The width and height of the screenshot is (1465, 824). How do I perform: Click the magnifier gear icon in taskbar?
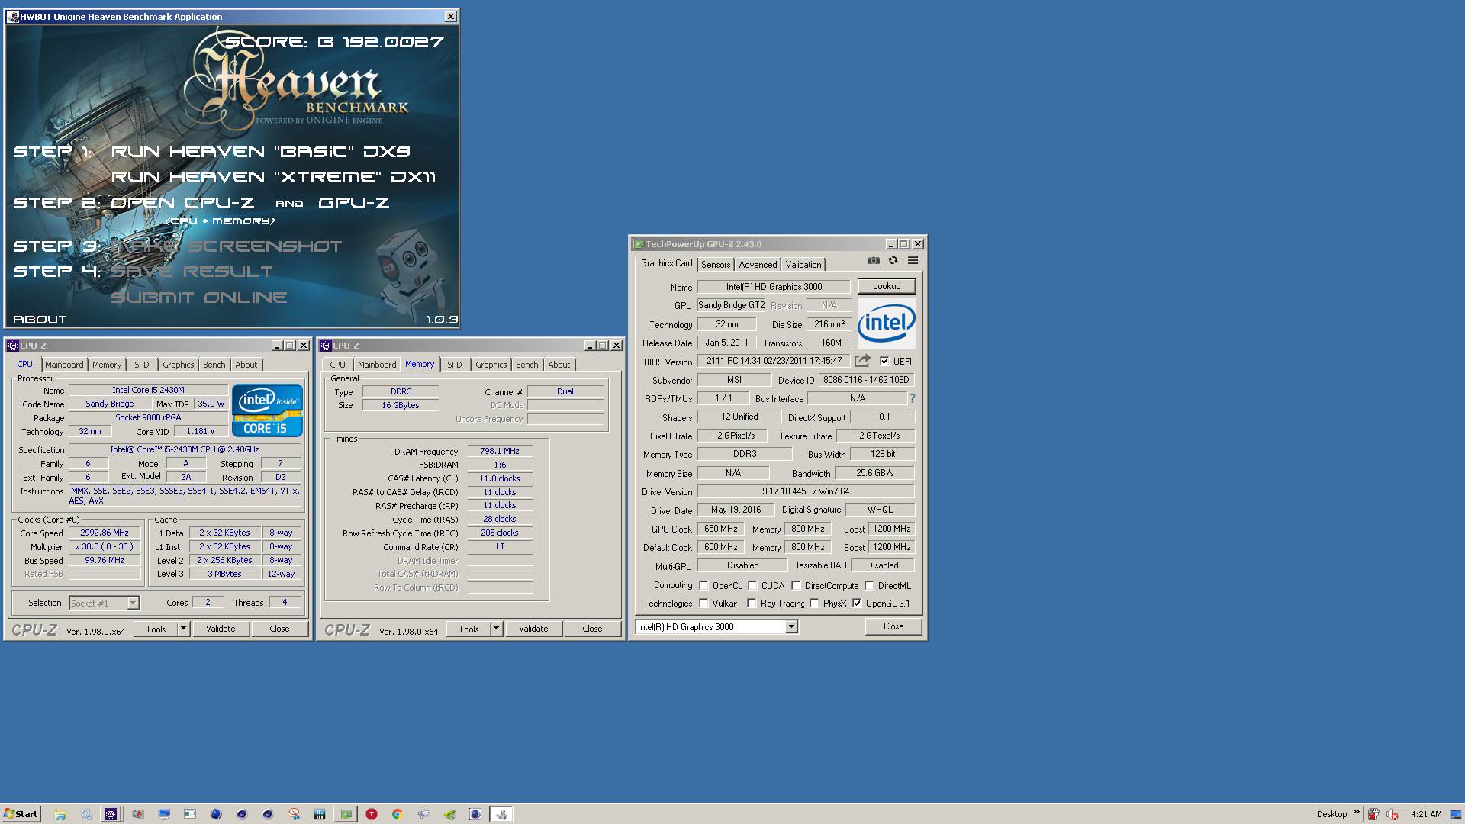(x=86, y=814)
